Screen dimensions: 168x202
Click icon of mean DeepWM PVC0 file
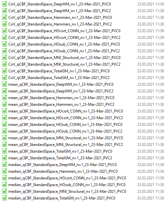click(x=4, y=84)
